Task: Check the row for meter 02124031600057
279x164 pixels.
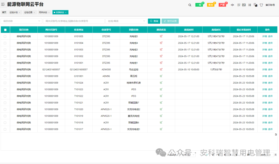Action: pyautogui.click(x=5, y=70)
